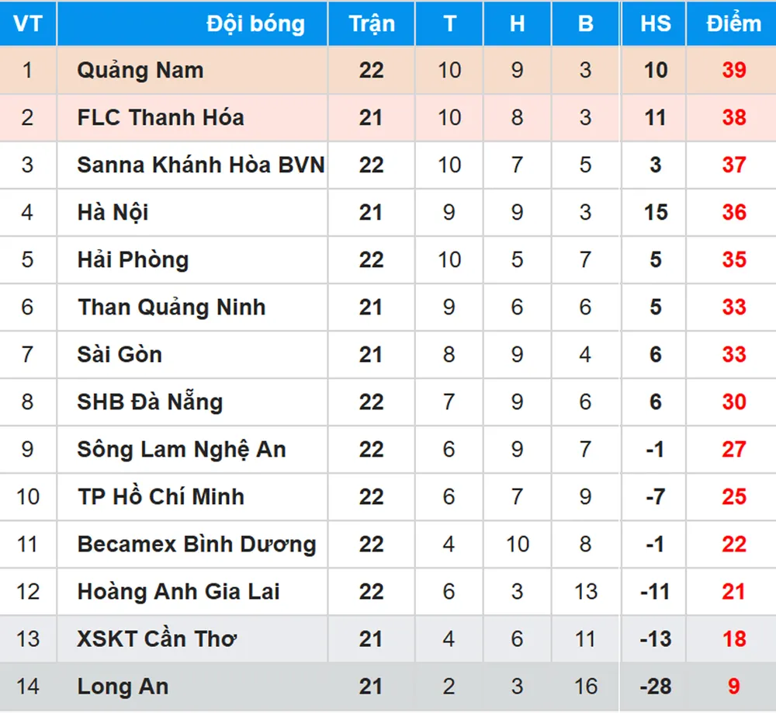Click SHB Đà Nẵng team name
This screenshot has width=776, height=713.
pyautogui.click(x=150, y=402)
